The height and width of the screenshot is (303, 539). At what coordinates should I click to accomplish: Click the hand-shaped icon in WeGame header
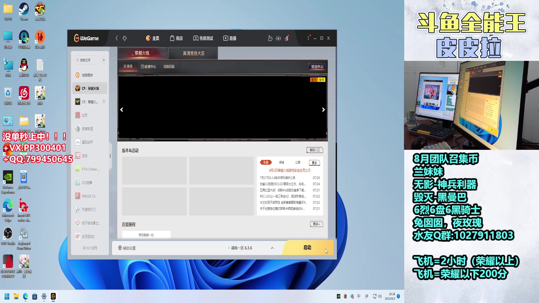point(270,38)
